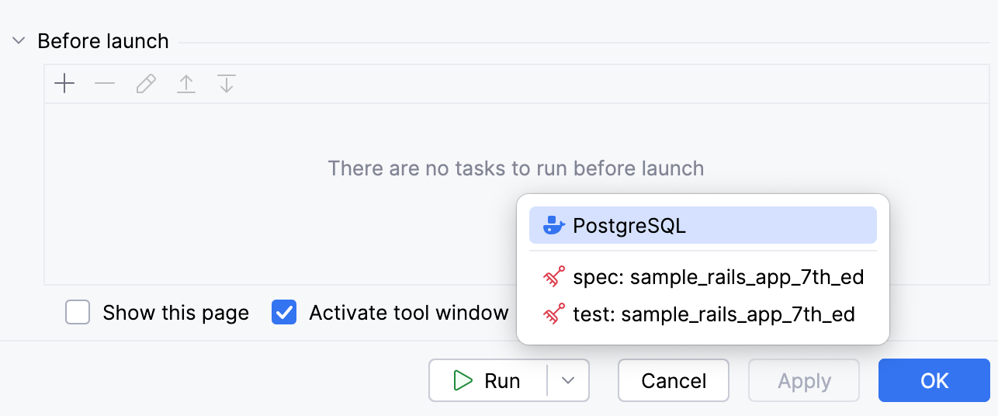Click the icon next to spec entry
Screen dimensions: 998x416
coord(554,277)
